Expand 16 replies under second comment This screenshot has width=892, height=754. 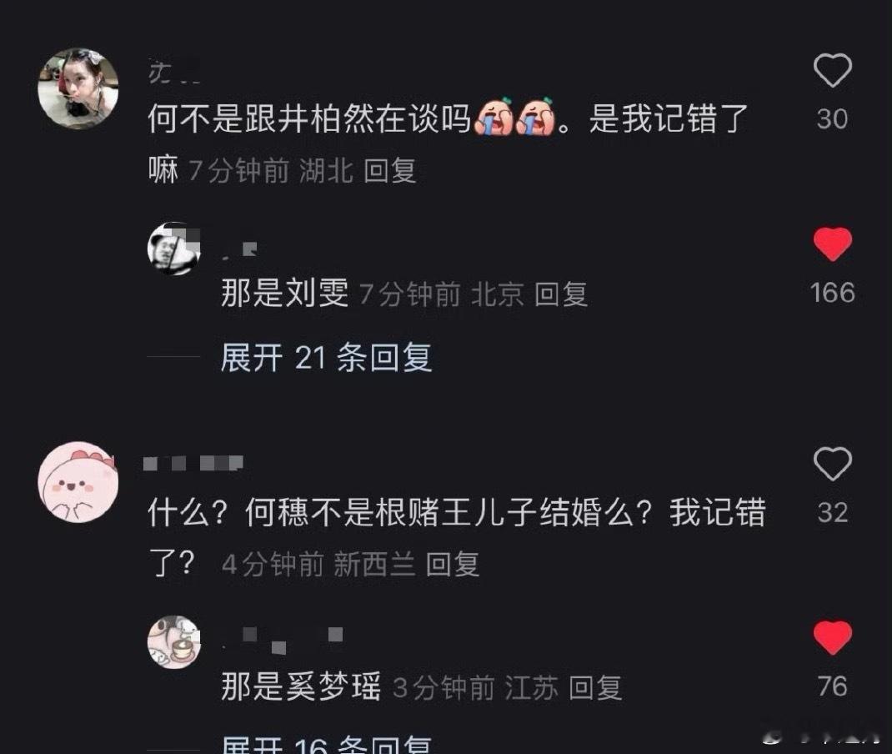coord(326,745)
